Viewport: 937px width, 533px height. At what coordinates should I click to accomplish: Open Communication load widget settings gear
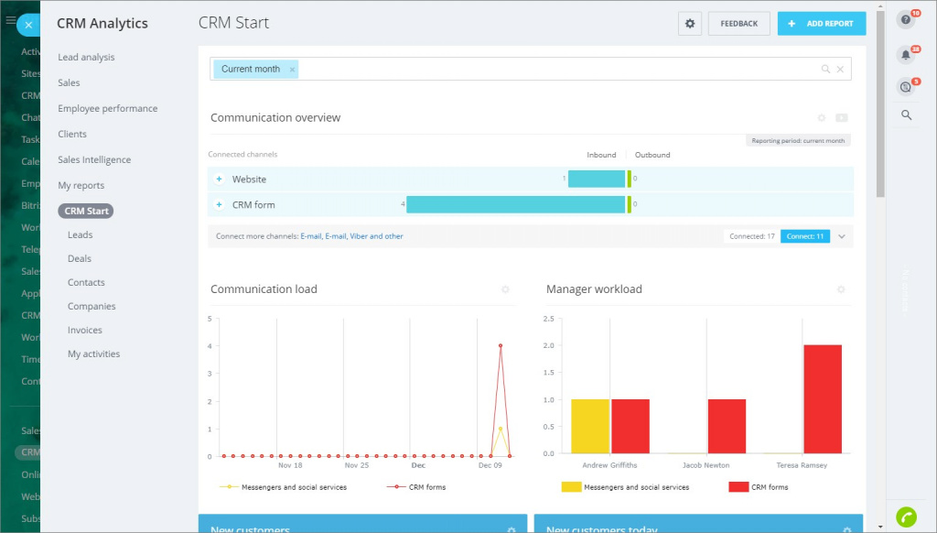[x=505, y=289]
